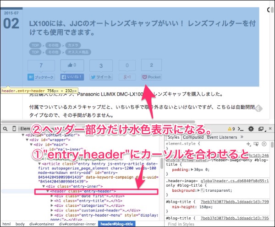275x227 pixels.
Task: Expand the h1 class="entry-title" node
Action: tap(52, 200)
